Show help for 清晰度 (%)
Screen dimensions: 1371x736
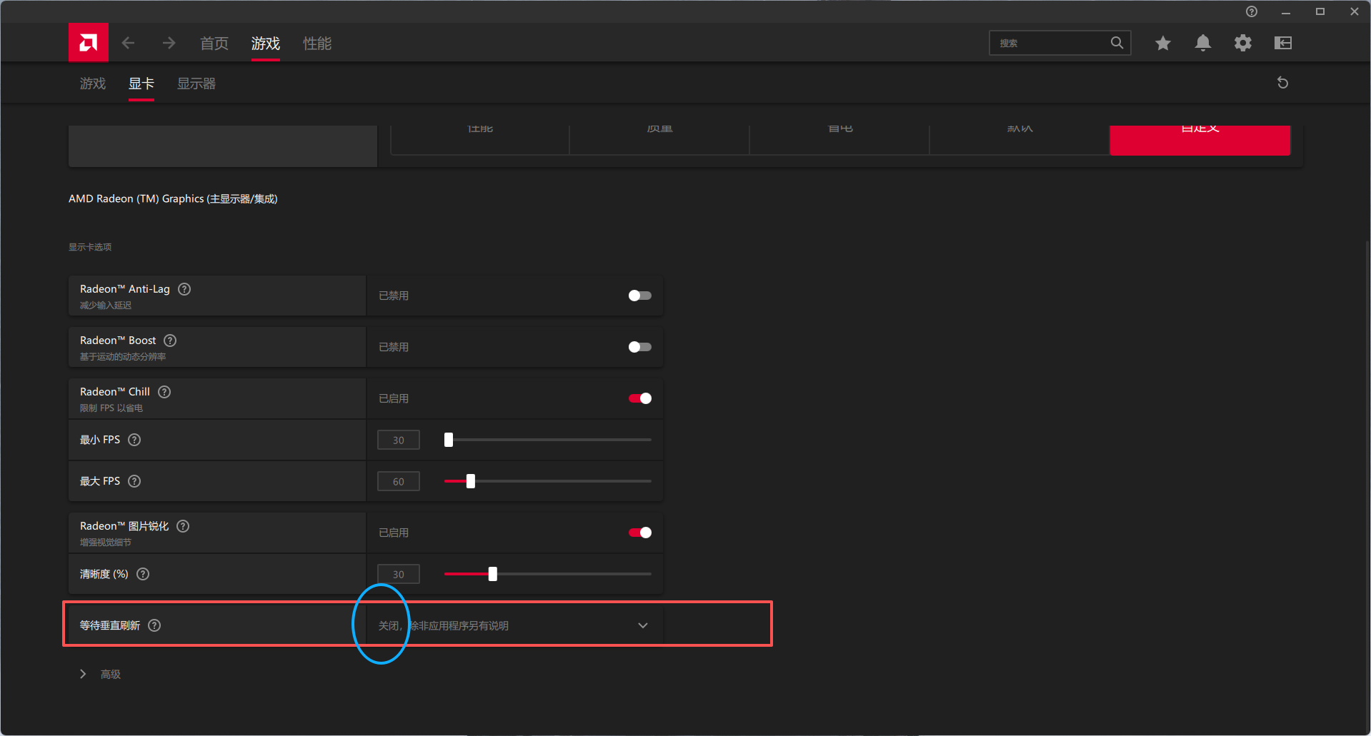(x=143, y=574)
